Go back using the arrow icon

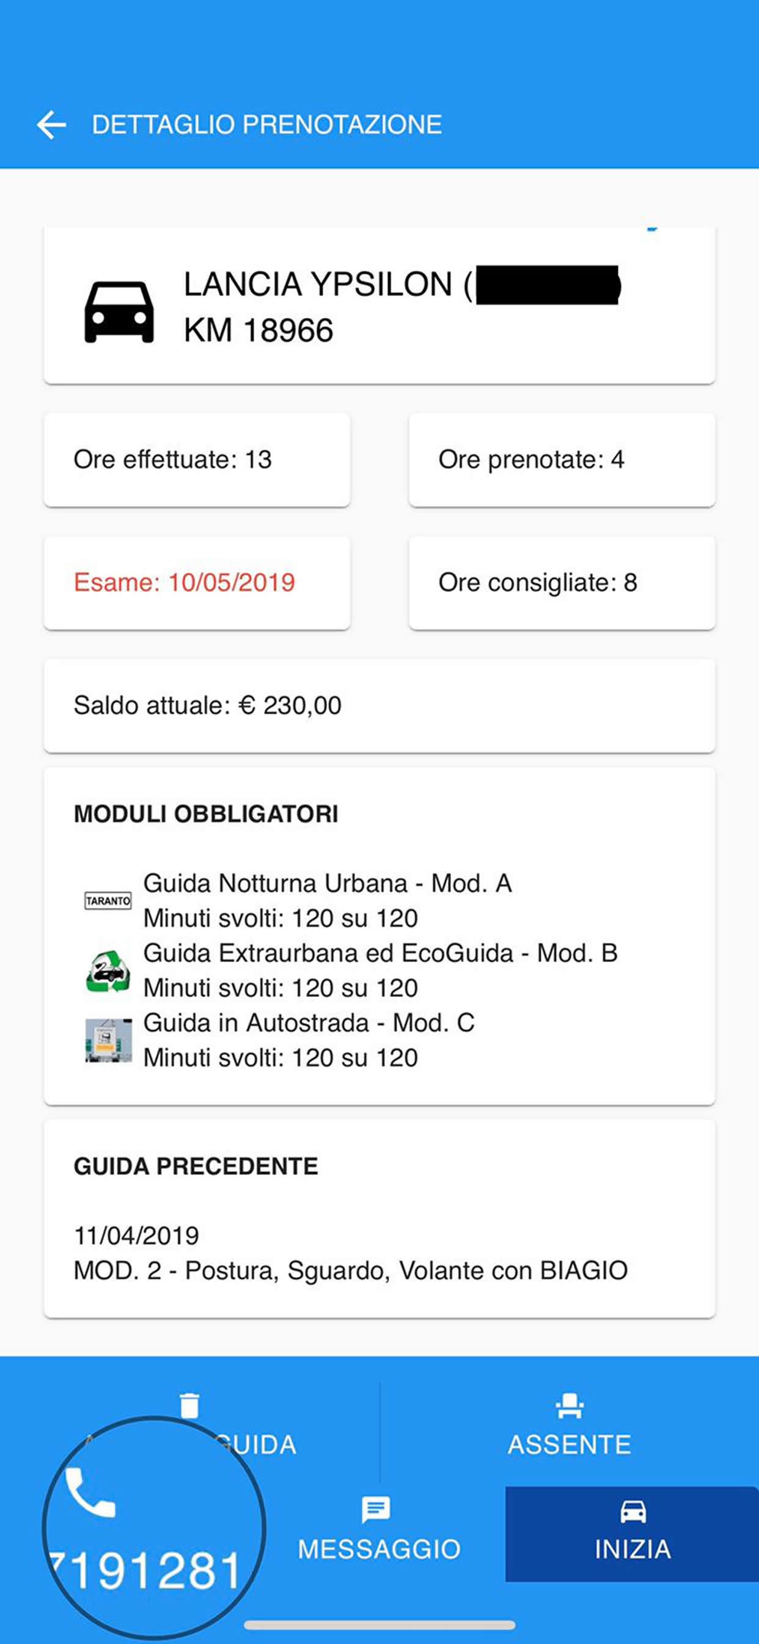pyautogui.click(x=52, y=124)
